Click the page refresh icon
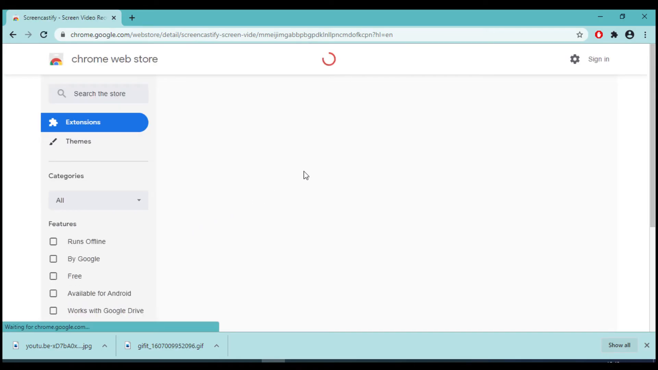The width and height of the screenshot is (658, 370). (44, 35)
